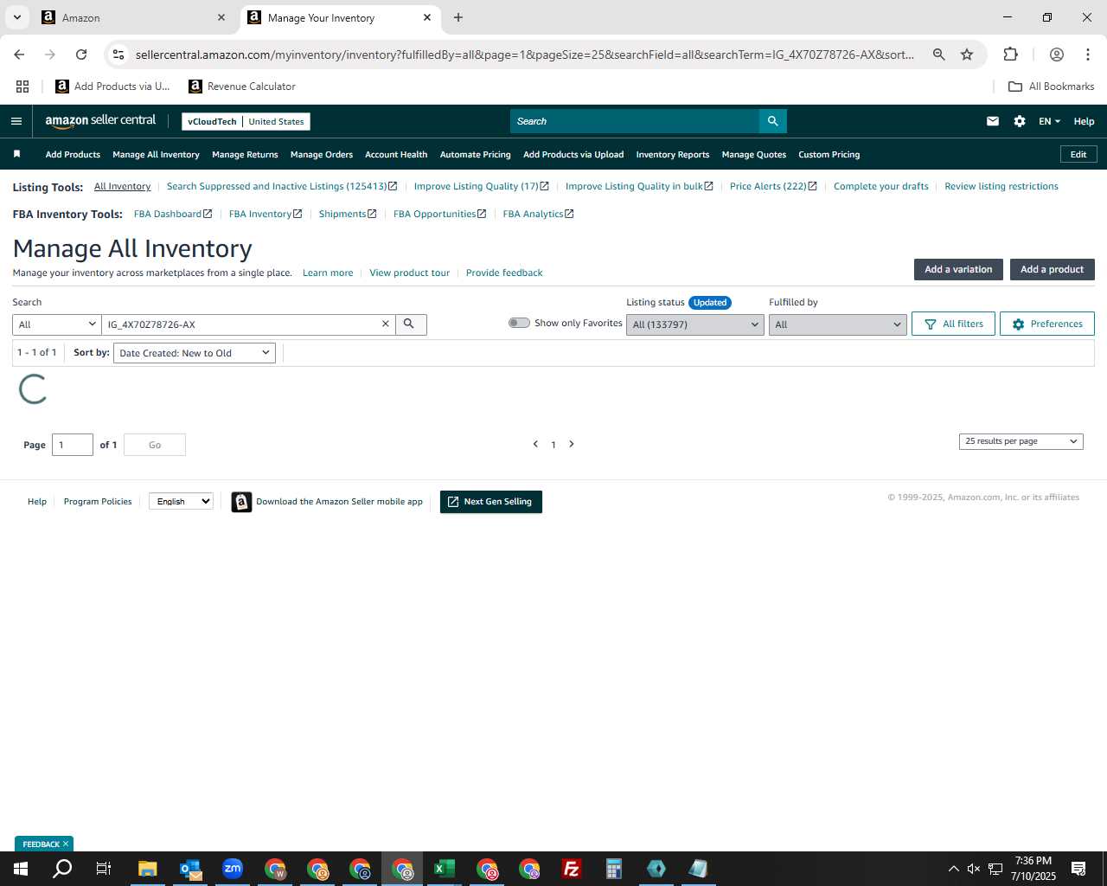Open the Fulfilled by dropdown

(837, 324)
